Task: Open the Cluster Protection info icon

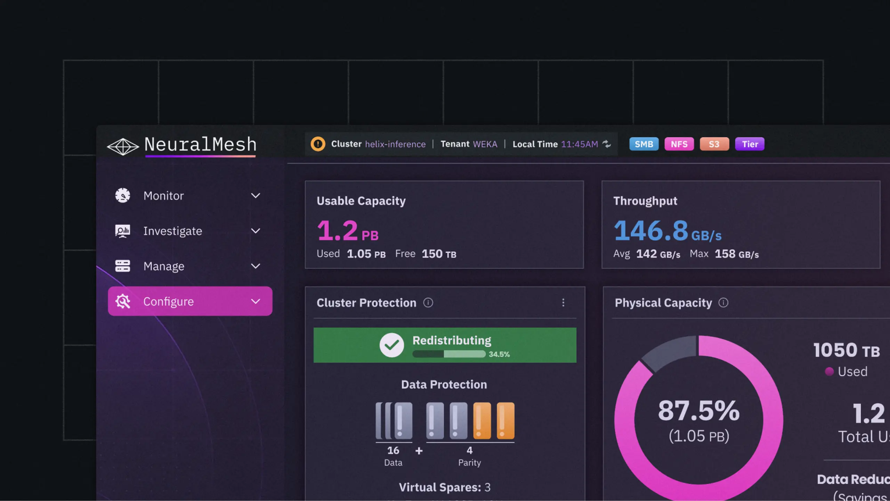Action: click(428, 303)
